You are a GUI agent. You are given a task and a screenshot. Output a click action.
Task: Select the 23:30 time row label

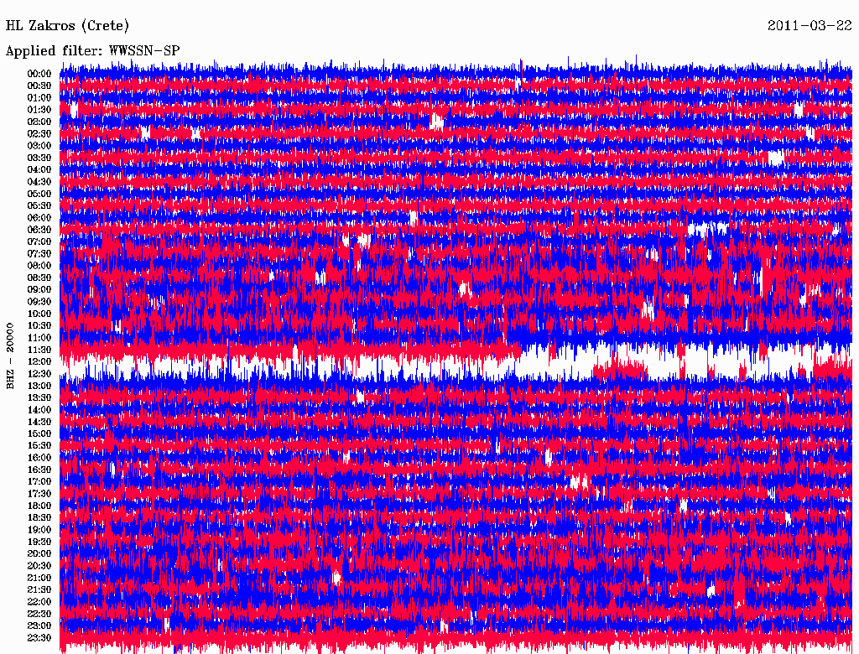click(x=39, y=638)
